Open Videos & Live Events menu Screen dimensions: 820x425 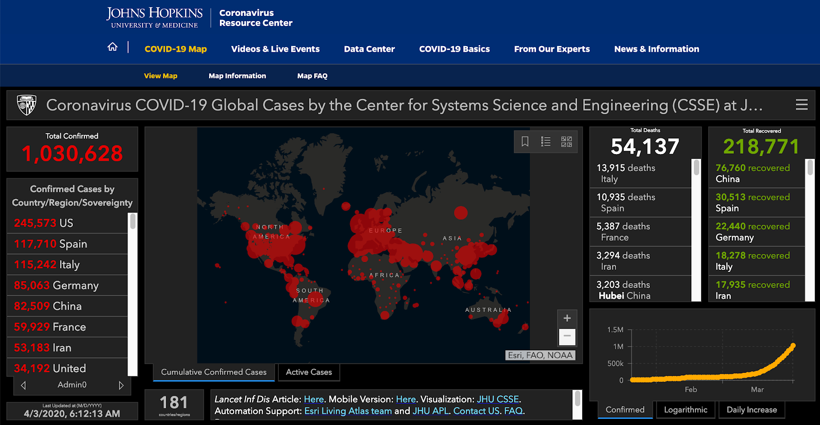coord(275,49)
